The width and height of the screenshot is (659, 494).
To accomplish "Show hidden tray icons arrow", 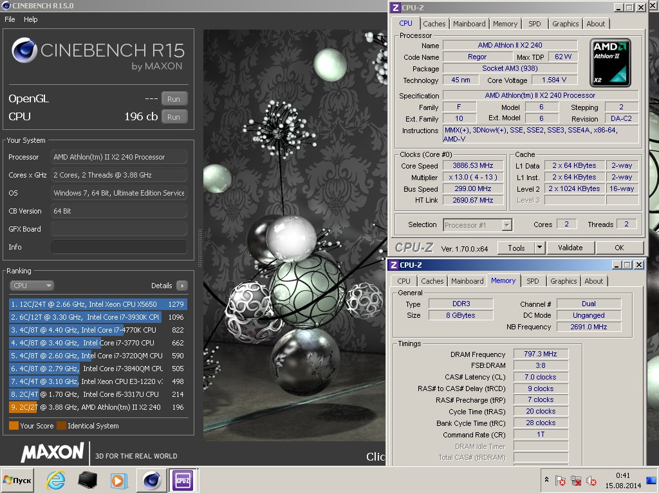I will 546,479.
